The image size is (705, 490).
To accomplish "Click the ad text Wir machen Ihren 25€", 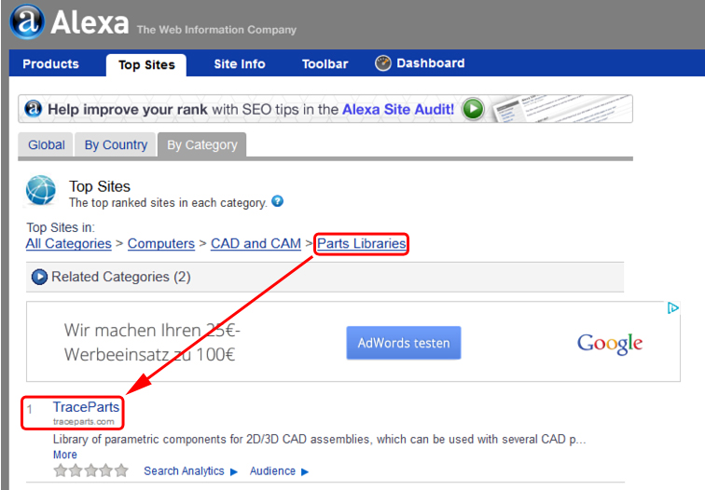I will click(152, 331).
